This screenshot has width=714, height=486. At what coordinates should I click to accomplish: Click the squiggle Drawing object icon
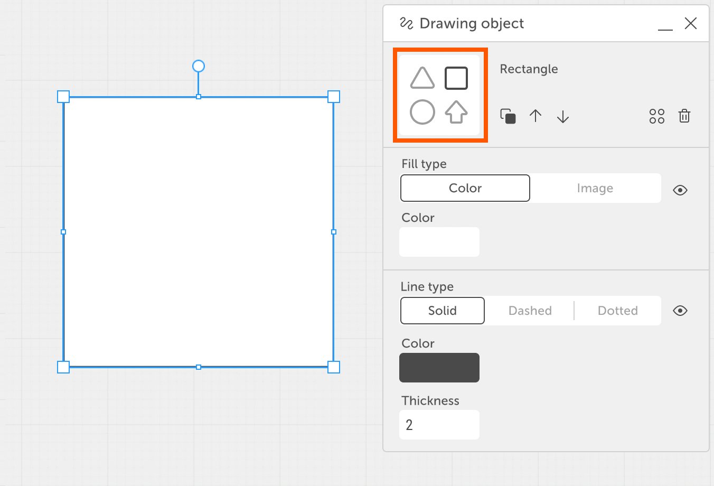coord(406,23)
